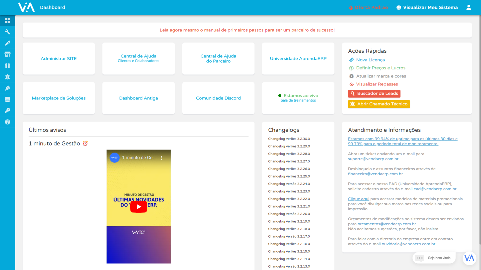Open the user profile icon in header
This screenshot has width=481, height=270.
[x=468, y=7]
